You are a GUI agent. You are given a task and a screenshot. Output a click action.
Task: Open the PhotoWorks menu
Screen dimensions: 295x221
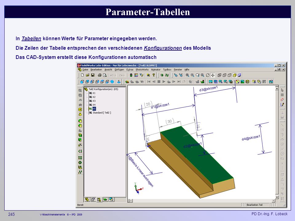pyautogui.click(x=142, y=70)
